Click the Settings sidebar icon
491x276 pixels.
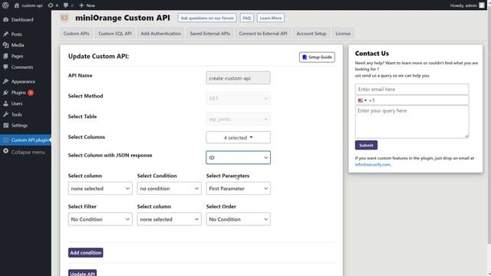(x=5, y=125)
